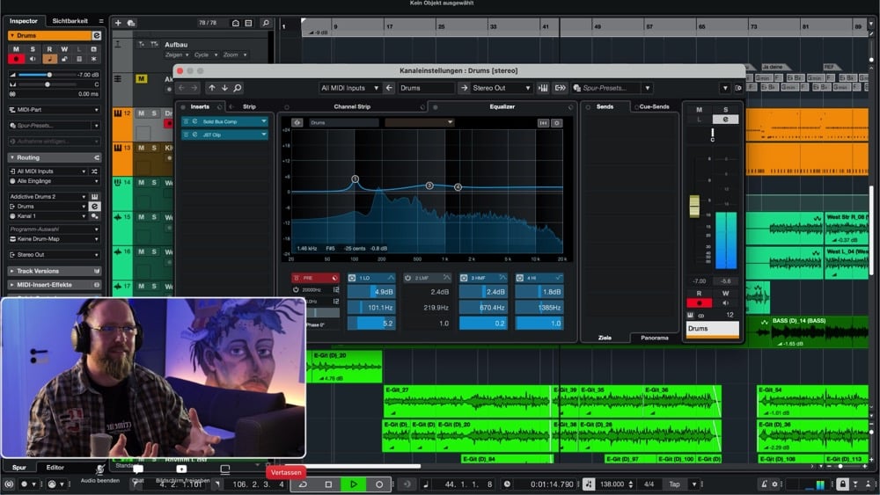Image resolution: width=880 pixels, height=495 pixels.
Task: Select the Cue-Sends tab
Action: click(x=654, y=106)
